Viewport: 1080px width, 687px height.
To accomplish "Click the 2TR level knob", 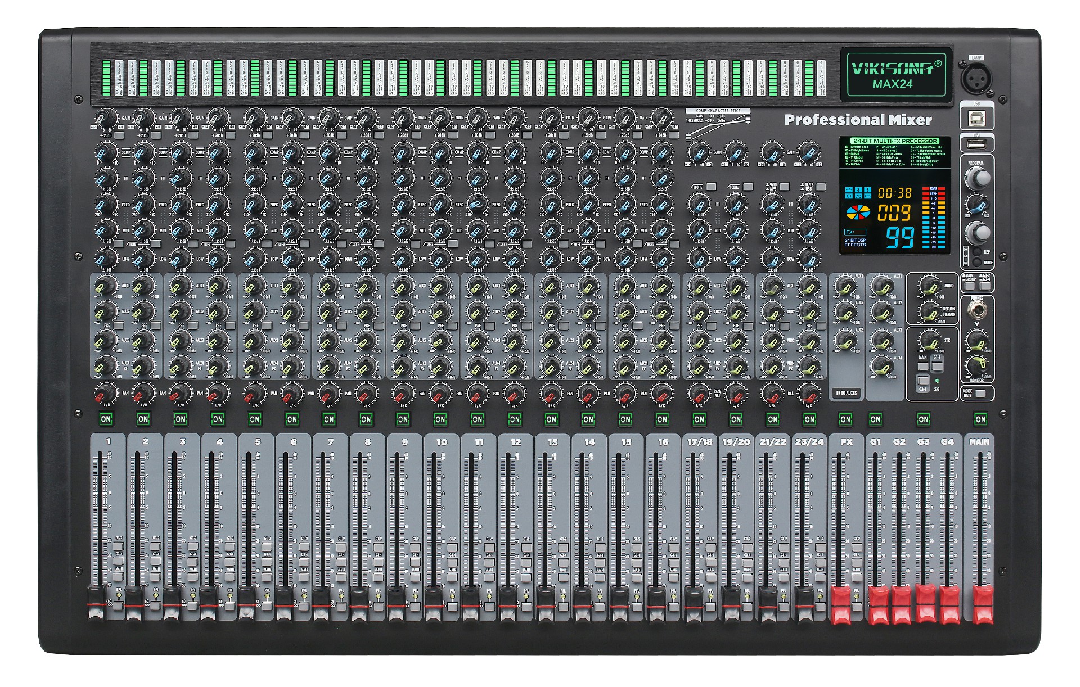I will (x=930, y=340).
